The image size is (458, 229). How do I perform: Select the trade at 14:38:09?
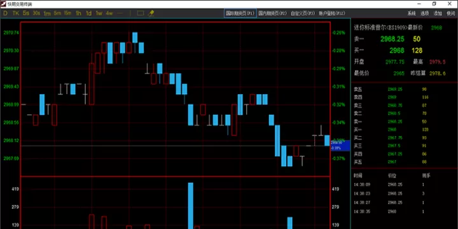click(x=405, y=184)
